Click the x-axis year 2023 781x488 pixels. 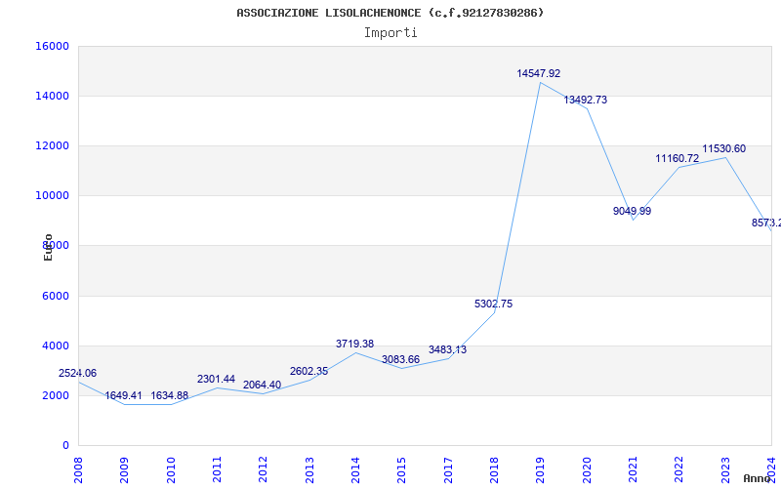[725, 470]
